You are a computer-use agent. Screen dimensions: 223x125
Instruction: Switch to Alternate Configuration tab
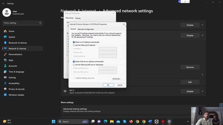pyautogui.click(x=86, y=29)
